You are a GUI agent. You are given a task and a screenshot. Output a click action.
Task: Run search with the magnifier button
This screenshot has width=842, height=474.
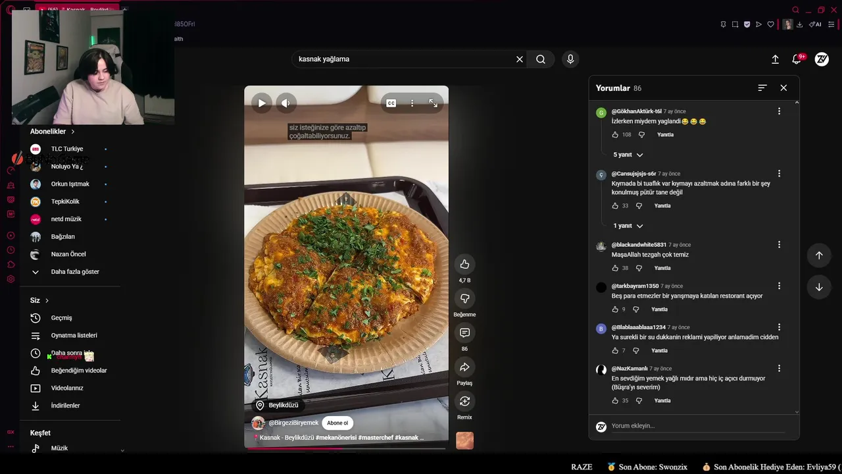pos(541,59)
